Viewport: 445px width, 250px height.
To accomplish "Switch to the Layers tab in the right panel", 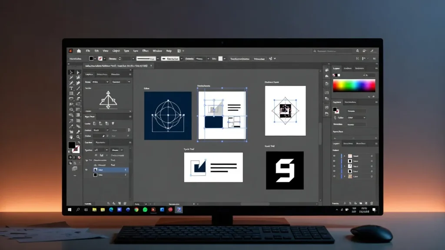I will (x=339, y=144).
